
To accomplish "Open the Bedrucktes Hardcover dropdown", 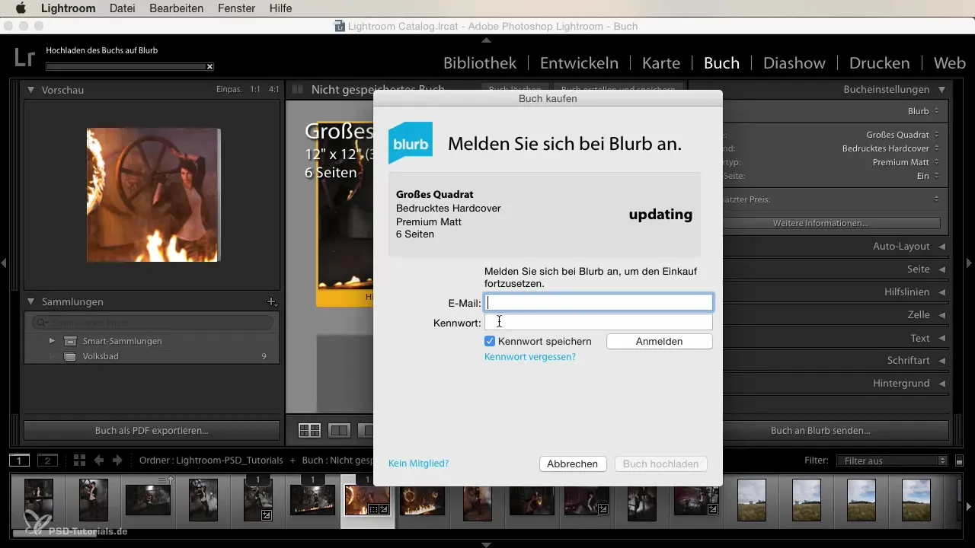I will [x=891, y=148].
